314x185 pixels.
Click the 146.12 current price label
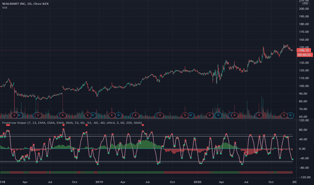pyautogui.click(x=304, y=50)
